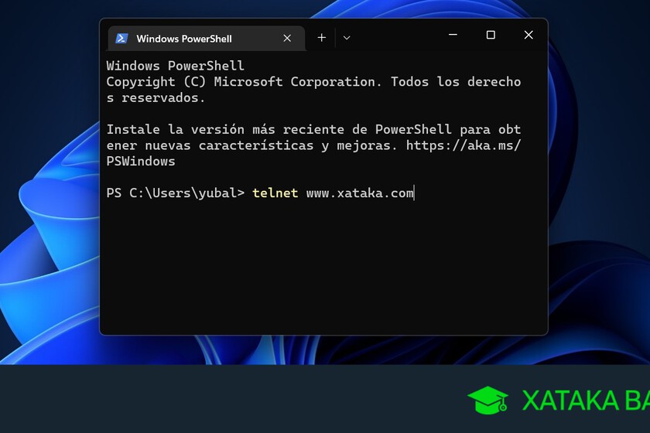Open a new terminal tab
This screenshot has height=433, width=650.
tap(322, 38)
